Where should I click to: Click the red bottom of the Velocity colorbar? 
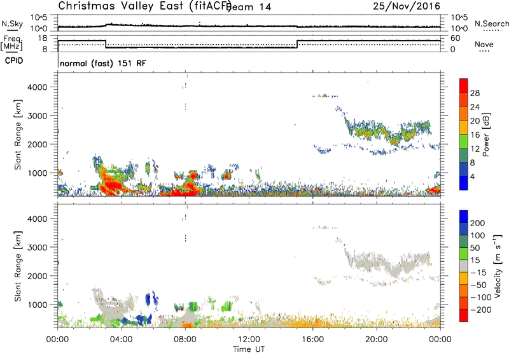(x=464, y=315)
